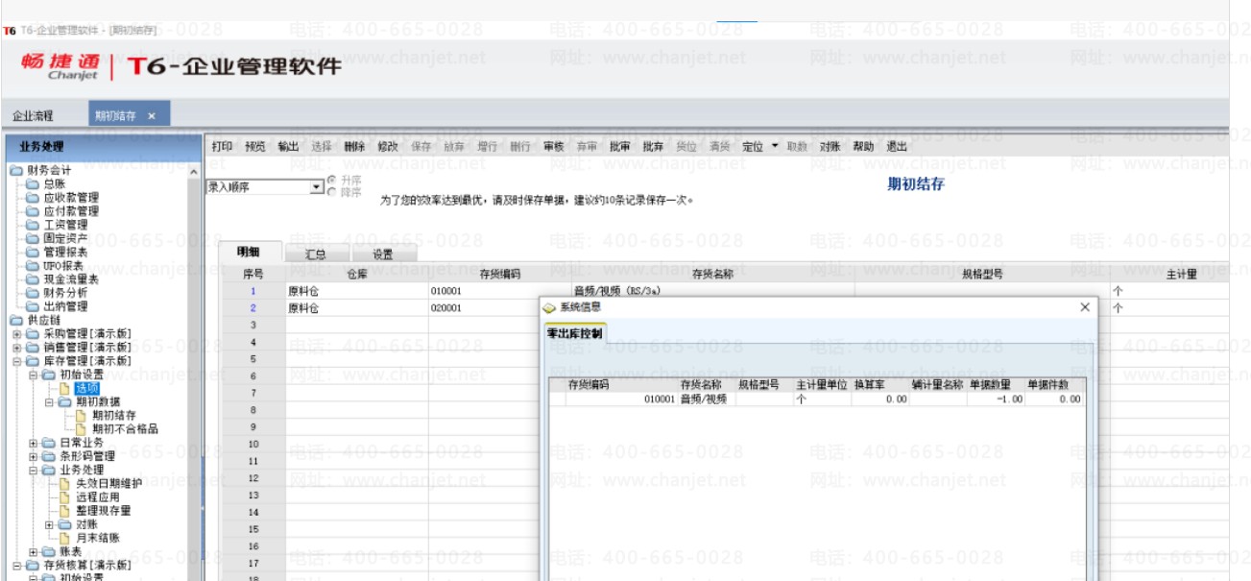Select 工资管理 in the tree

65,224
